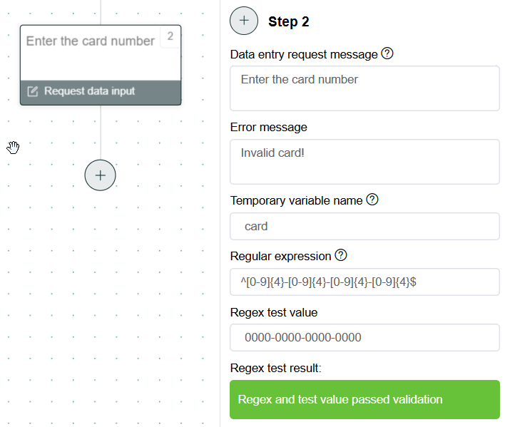Focus the Regular expression input field
Screen dimensions: 505x427
click(364, 282)
